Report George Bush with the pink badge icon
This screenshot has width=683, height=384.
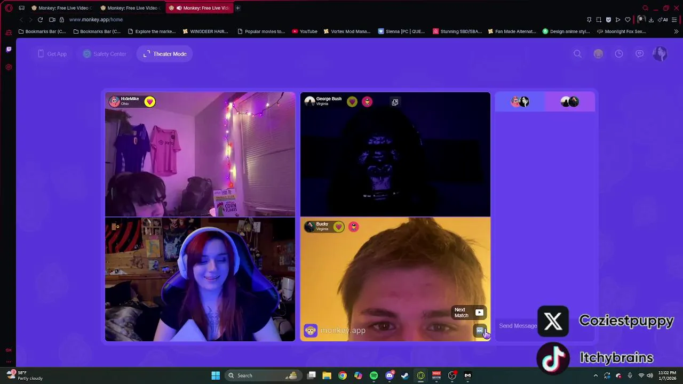367,101
